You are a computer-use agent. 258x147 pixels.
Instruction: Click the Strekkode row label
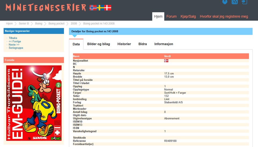tap(79, 138)
